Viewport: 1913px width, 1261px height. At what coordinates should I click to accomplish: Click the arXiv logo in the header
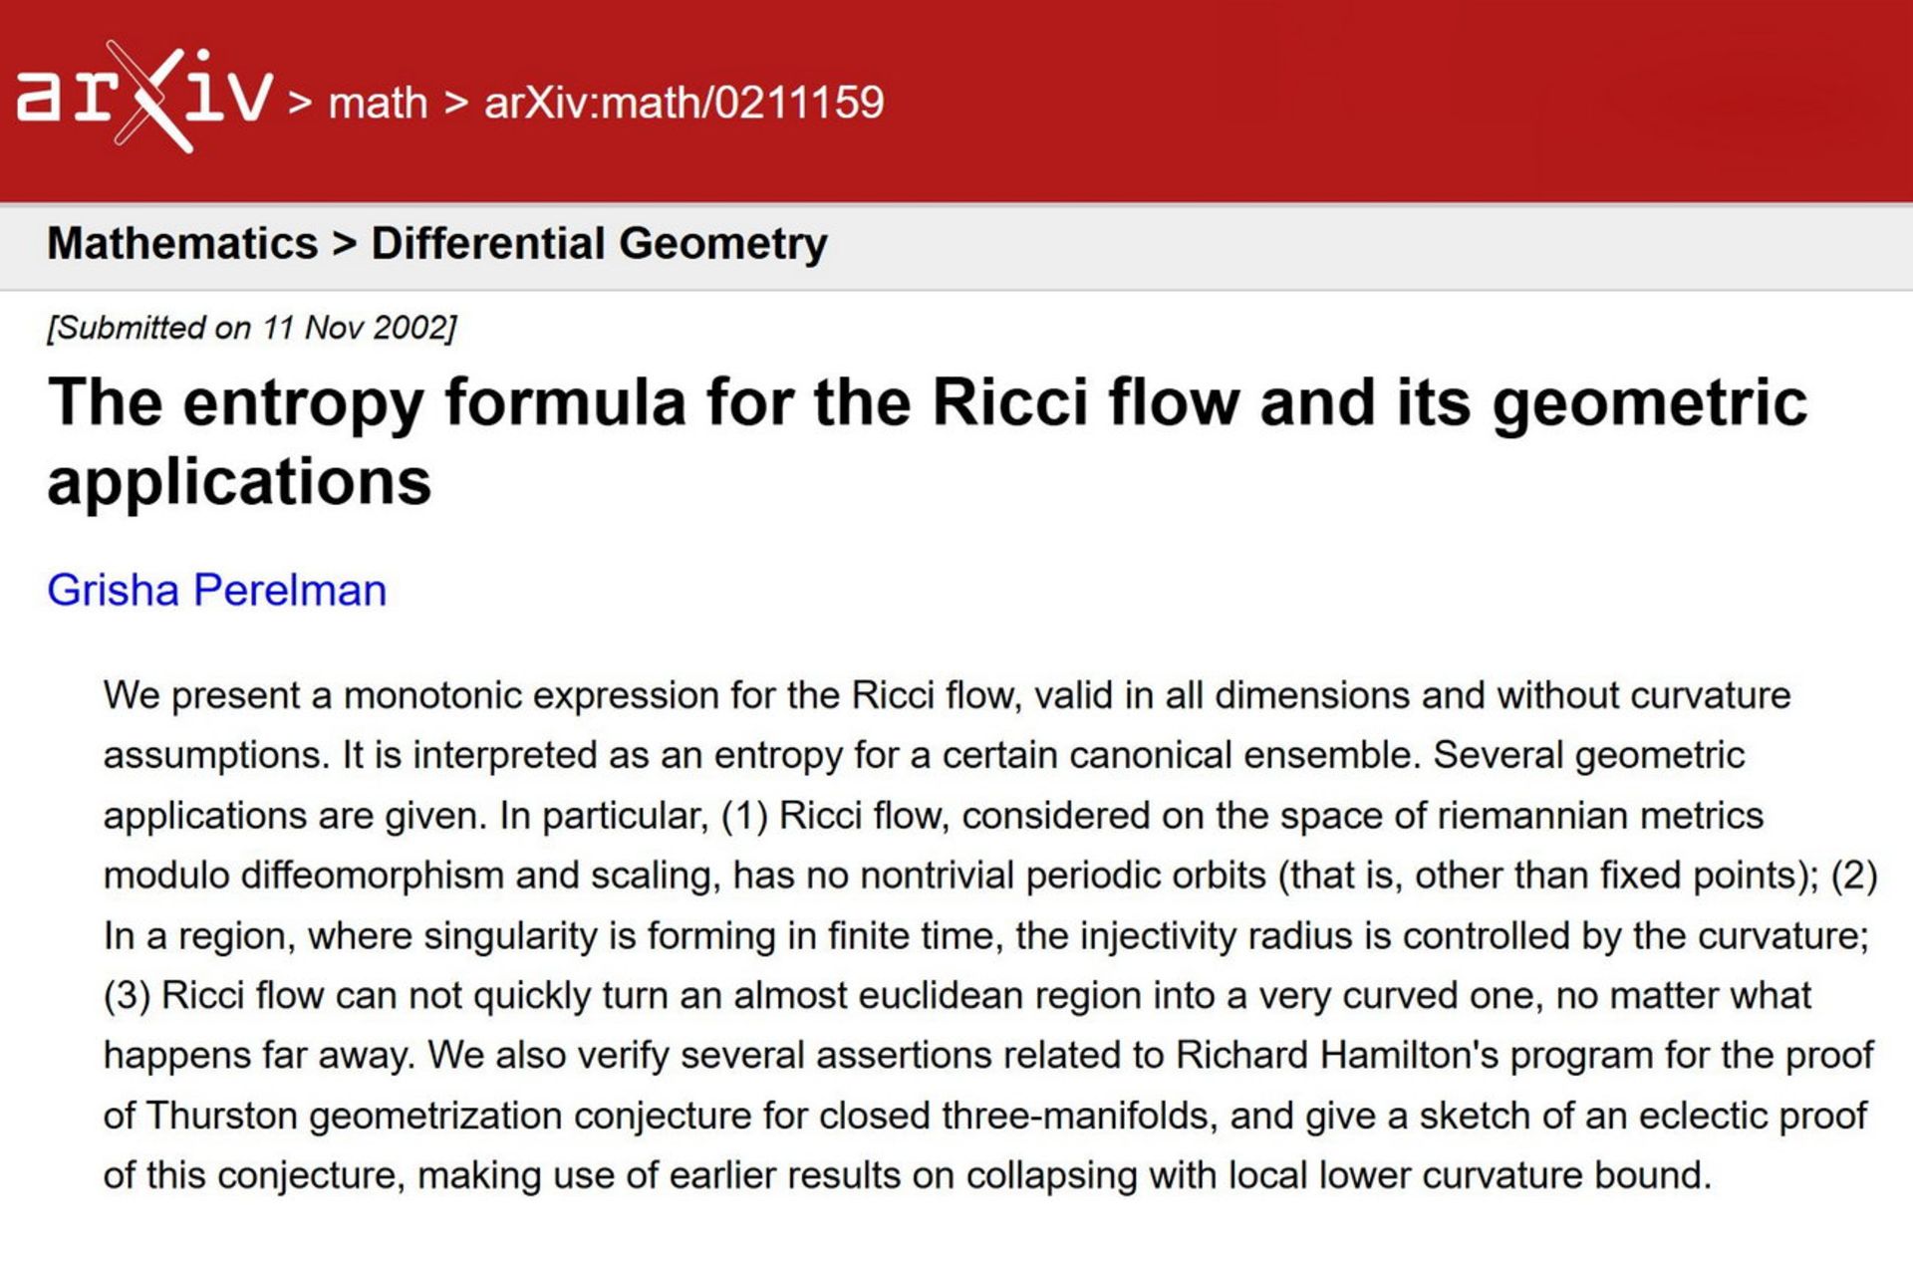[x=143, y=97]
